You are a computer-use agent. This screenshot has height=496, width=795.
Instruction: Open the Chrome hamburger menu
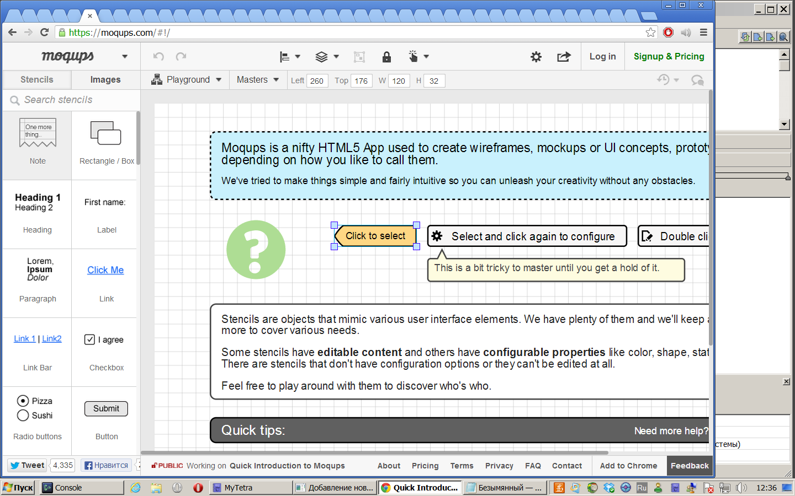click(703, 33)
